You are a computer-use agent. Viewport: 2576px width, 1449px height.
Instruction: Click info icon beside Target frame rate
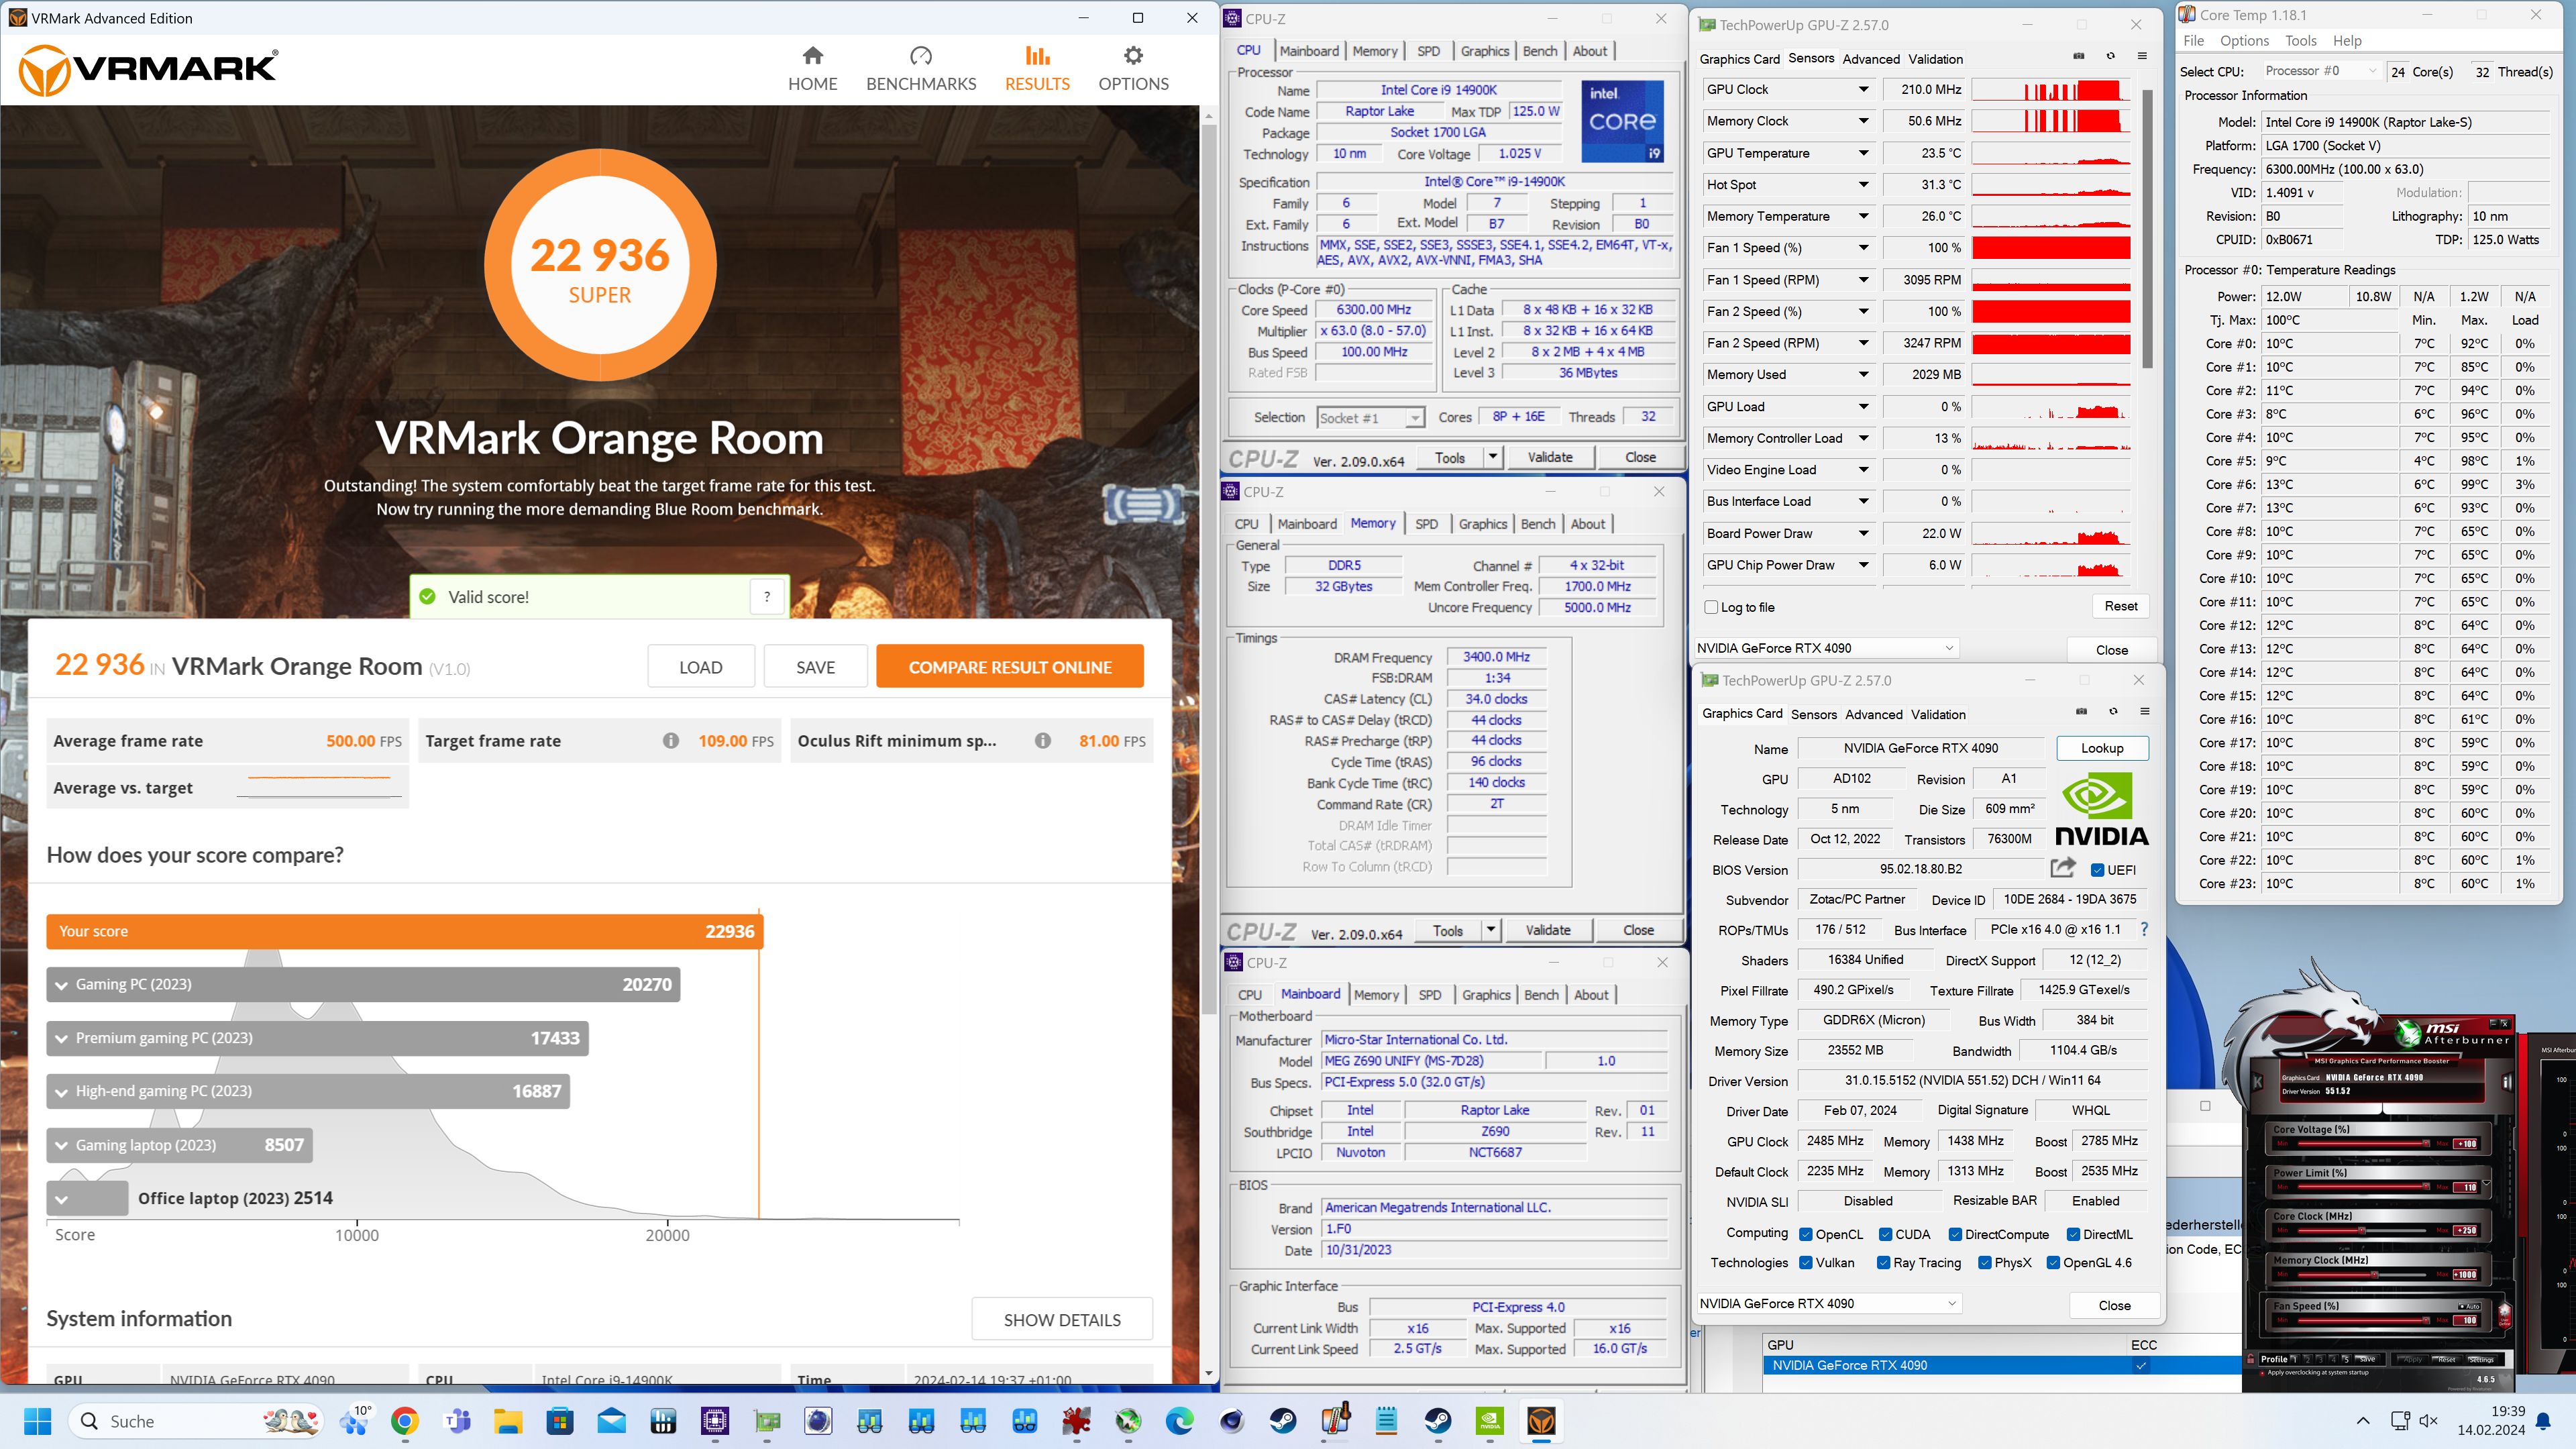[x=671, y=741]
